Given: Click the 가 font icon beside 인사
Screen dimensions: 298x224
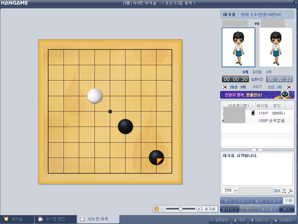Looking at the screenshot, I should [x=284, y=190].
